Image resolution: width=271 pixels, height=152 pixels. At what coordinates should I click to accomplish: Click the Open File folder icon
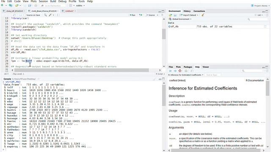(x=17, y=5)
